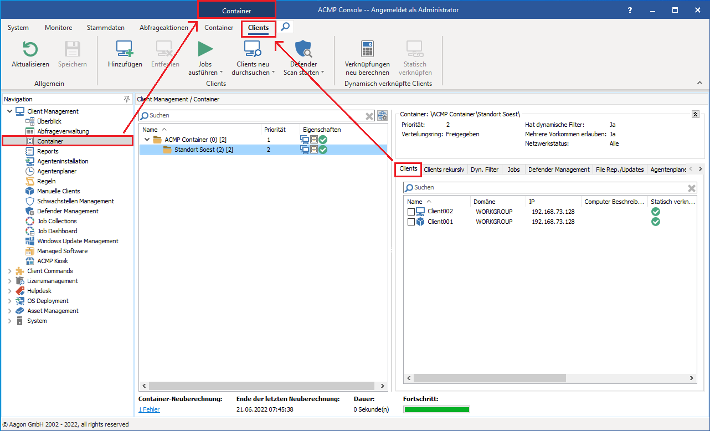This screenshot has height=431, width=710.
Task: Click the Aktualisieren refresh icon
Action: (30, 49)
